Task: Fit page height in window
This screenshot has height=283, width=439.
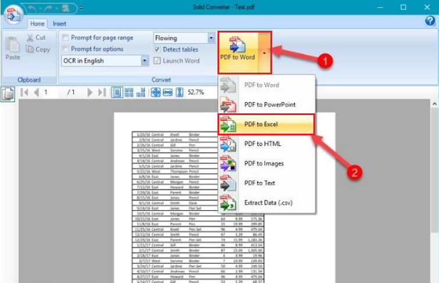Action: coord(180,92)
